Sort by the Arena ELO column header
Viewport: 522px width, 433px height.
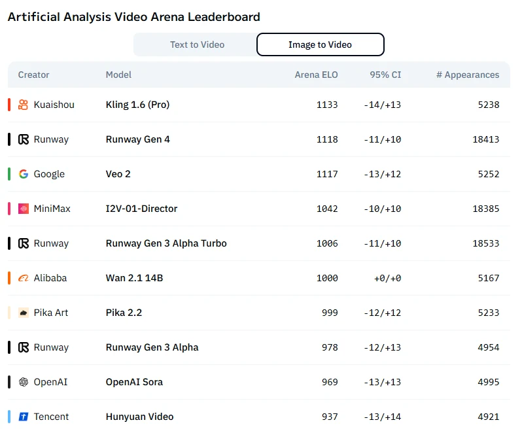[316, 75]
